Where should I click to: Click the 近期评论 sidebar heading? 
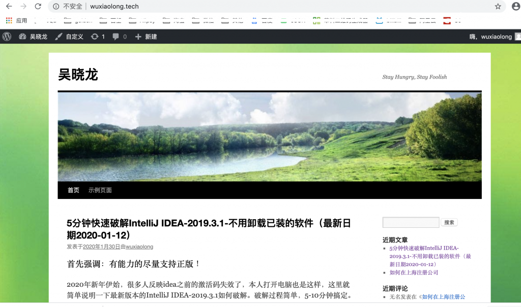pos(395,288)
